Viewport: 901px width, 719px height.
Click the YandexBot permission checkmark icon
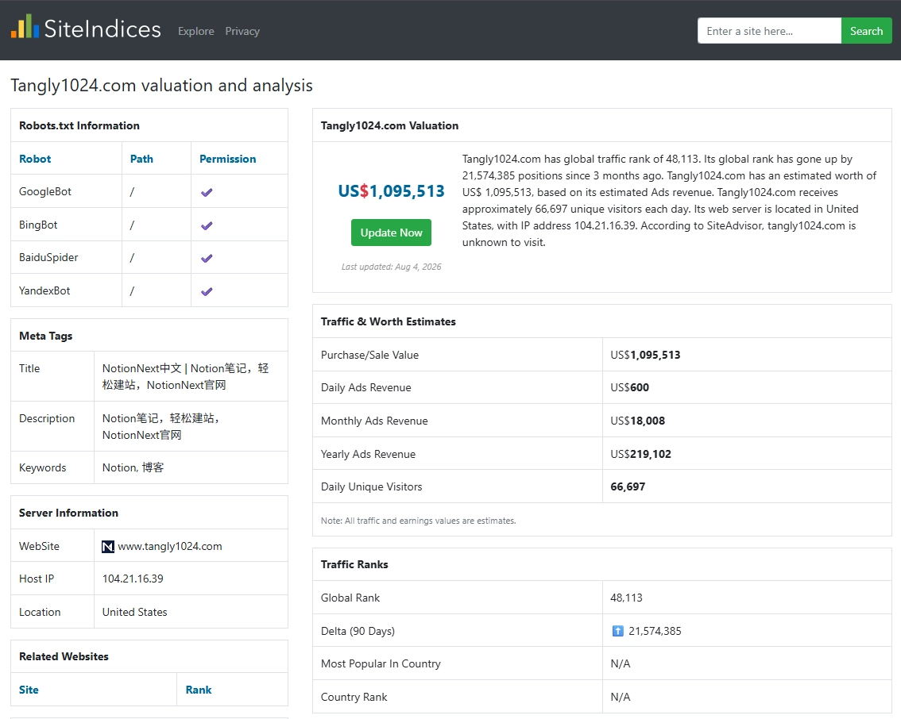[207, 291]
